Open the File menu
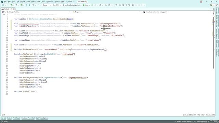Screen dimensions: 219x123 point(5,2)
